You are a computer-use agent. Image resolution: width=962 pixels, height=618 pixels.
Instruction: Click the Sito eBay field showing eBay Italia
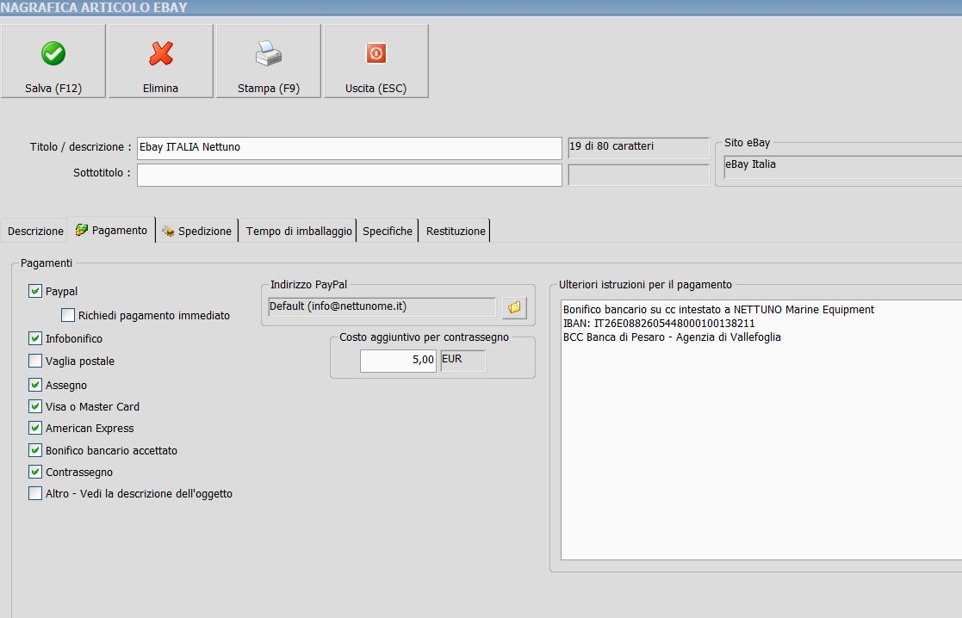[x=842, y=167]
